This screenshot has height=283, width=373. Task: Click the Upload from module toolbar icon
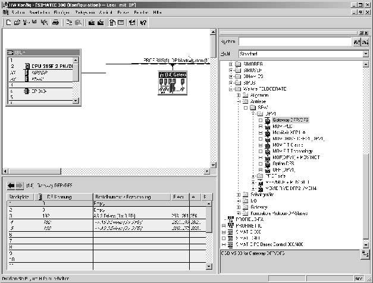[101, 23]
